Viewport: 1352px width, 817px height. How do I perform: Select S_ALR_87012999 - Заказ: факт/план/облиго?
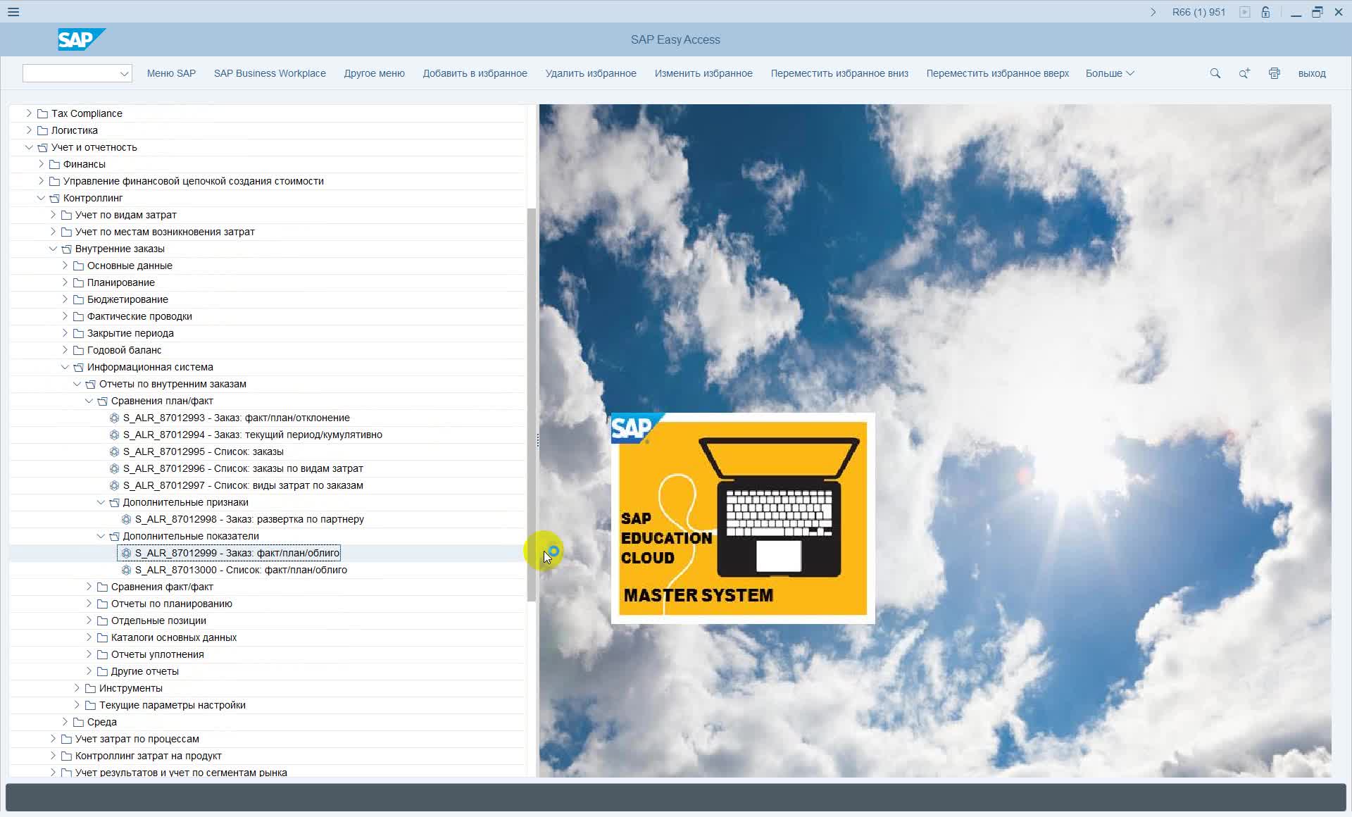coord(237,553)
